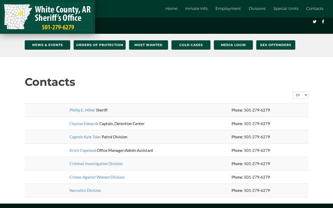This screenshot has height=208, width=333.
Task: Open Captain Kyle Toler's contact link
Action: coord(85,137)
